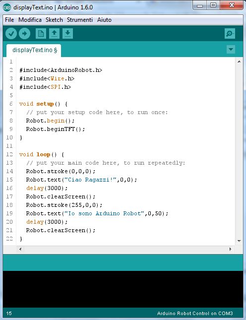Place cursor on Robot.begin(); line
The width and height of the screenshot is (246, 320).
point(50,121)
